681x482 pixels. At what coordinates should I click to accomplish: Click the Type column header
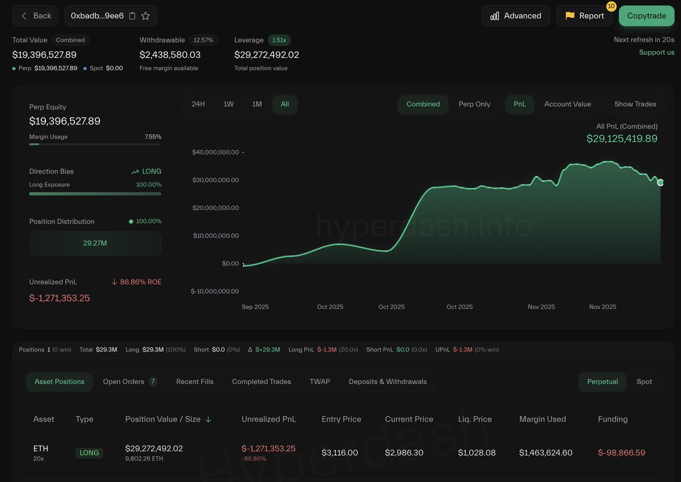(85, 419)
